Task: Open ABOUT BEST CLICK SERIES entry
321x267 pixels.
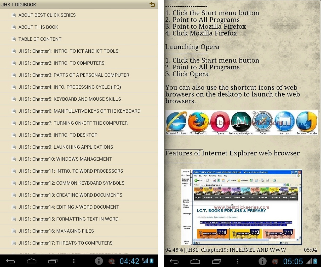Action: pos(47,15)
